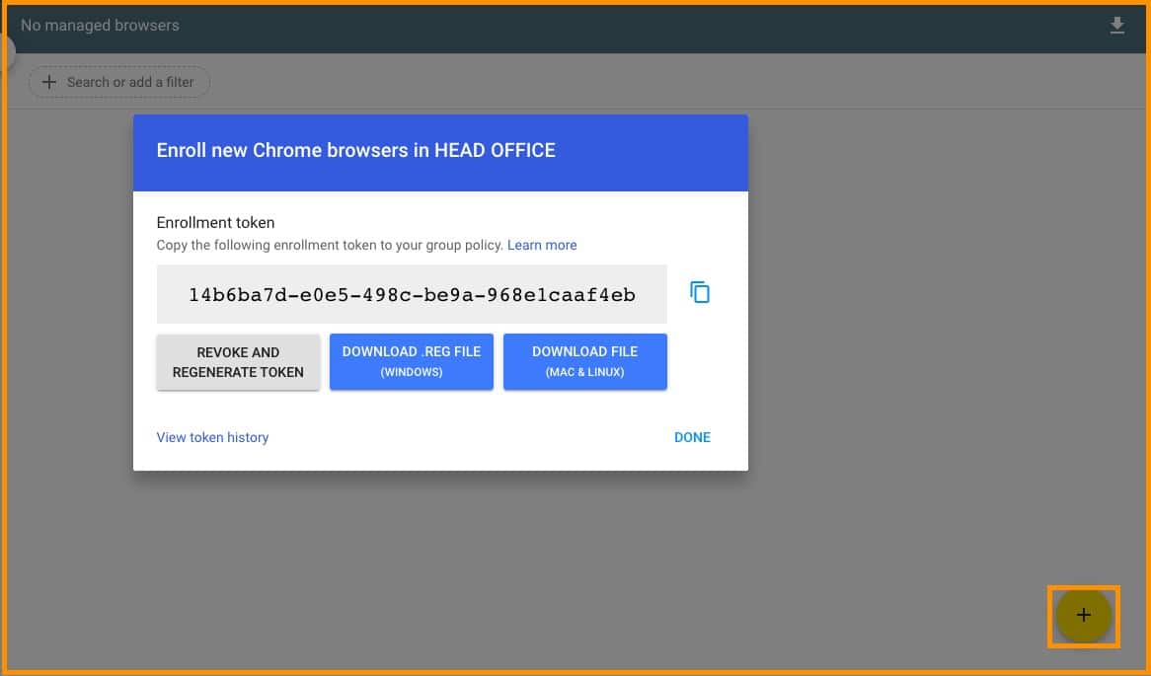Click the 'Enroll new Chrome browsers' dialog title
Image resolution: width=1151 pixels, height=676 pixels.
tap(355, 151)
